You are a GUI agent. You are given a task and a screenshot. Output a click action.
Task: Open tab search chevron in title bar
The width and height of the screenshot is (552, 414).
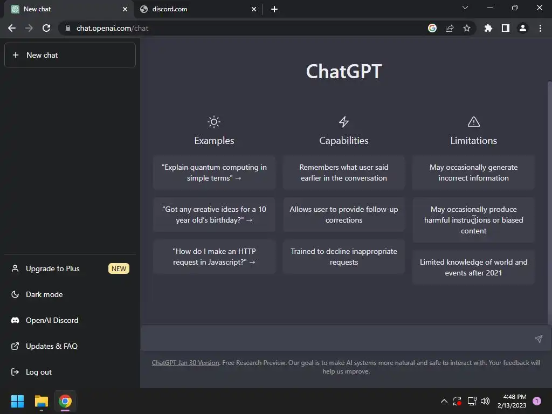tap(465, 8)
